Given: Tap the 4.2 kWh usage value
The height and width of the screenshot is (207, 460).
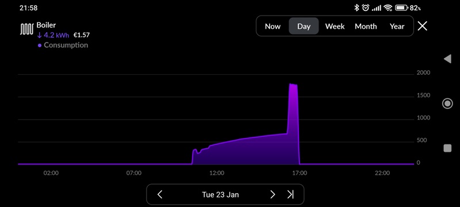Looking at the screenshot, I should (53, 36).
